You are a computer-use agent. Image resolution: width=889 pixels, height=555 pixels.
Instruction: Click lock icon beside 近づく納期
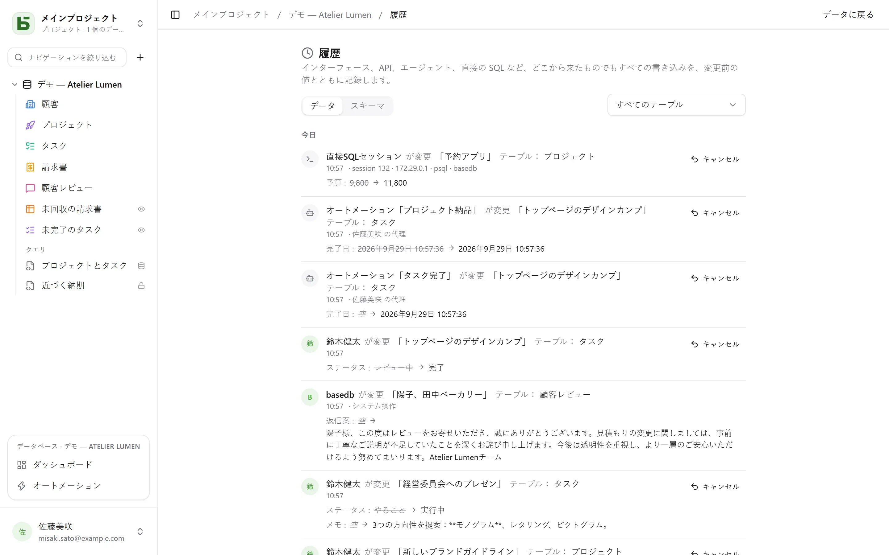(x=141, y=286)
